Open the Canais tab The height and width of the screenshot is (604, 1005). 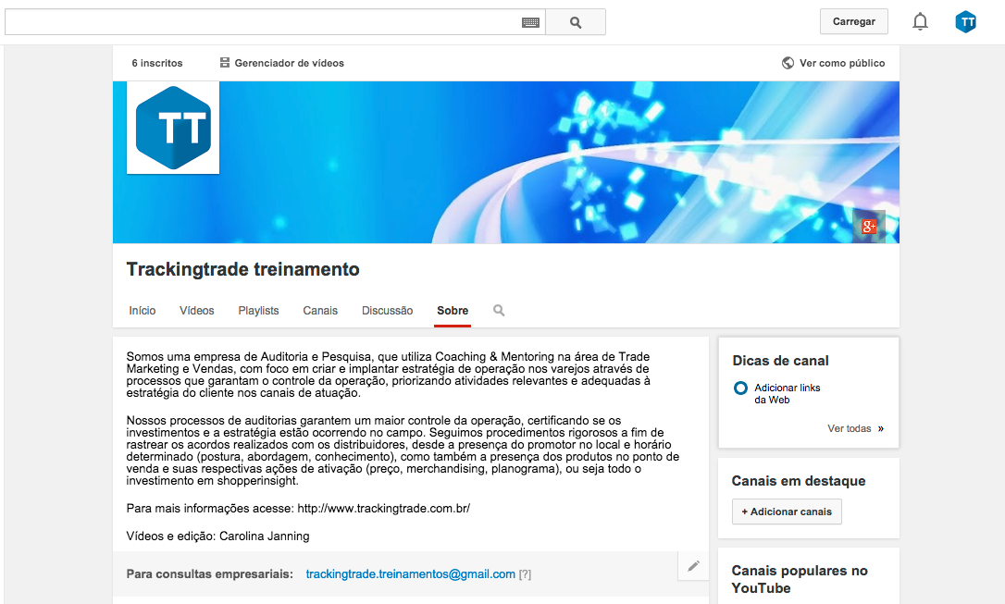(x=320, y=311)
